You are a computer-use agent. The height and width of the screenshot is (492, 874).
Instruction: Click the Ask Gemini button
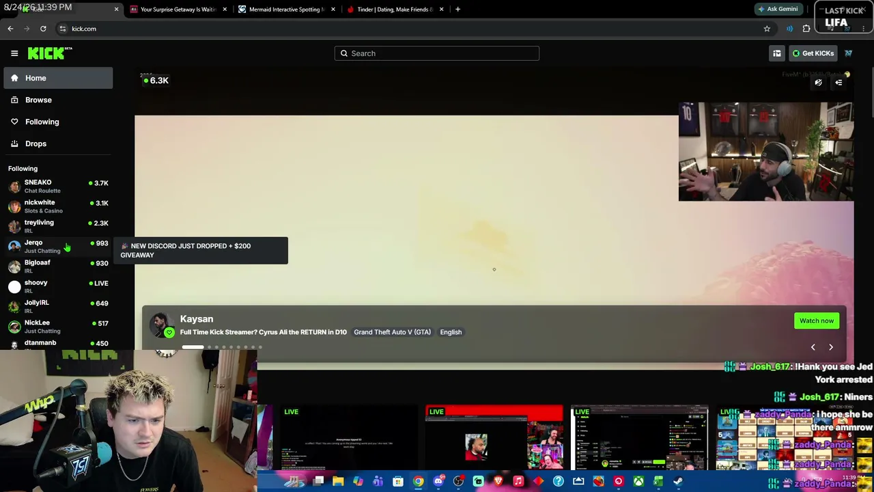point(777,10)
